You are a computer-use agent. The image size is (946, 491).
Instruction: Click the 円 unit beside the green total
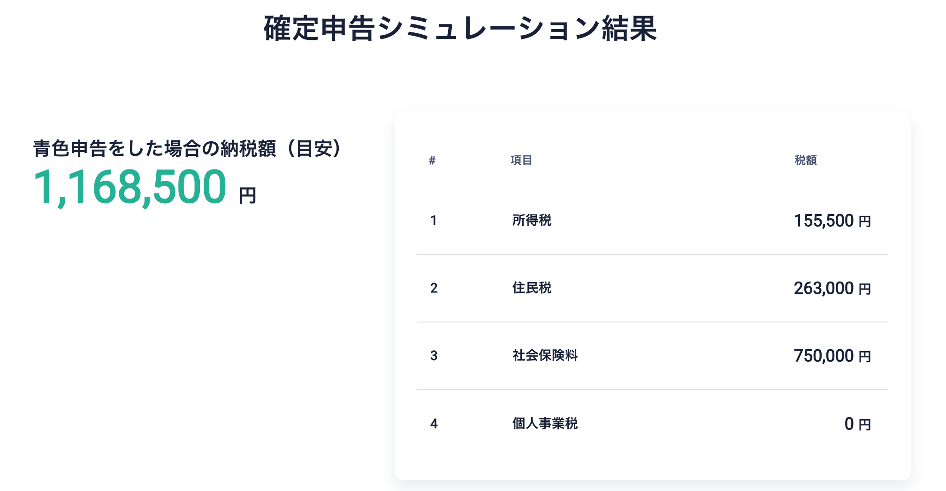point(247,195)
